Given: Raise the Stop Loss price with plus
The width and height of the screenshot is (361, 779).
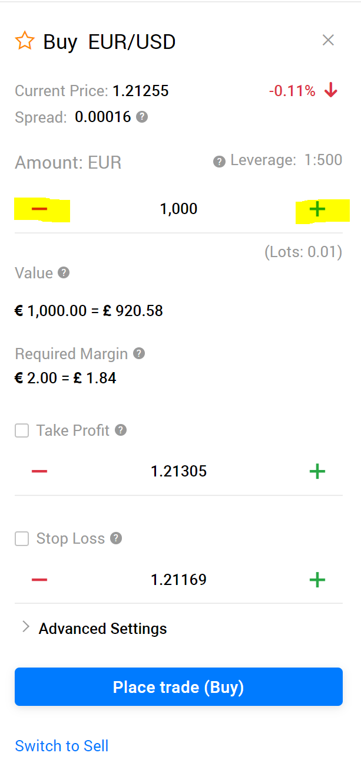Looking at the screenshot, I should tap(317, 580).
